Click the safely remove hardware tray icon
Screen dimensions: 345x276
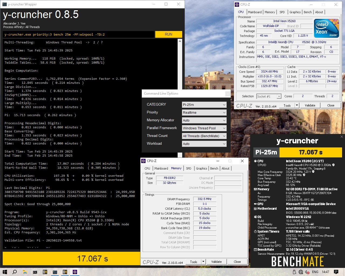(295, 272)
